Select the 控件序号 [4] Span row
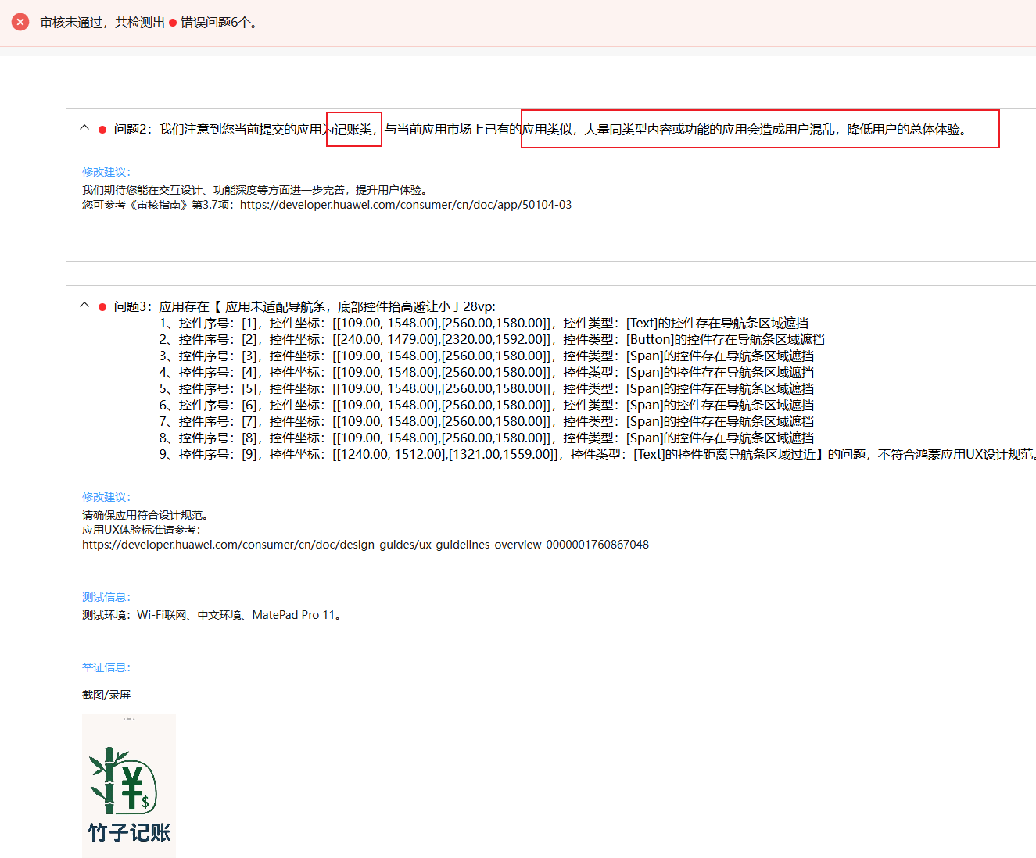Screen dimensions: 1036x858 coord(486,373)
